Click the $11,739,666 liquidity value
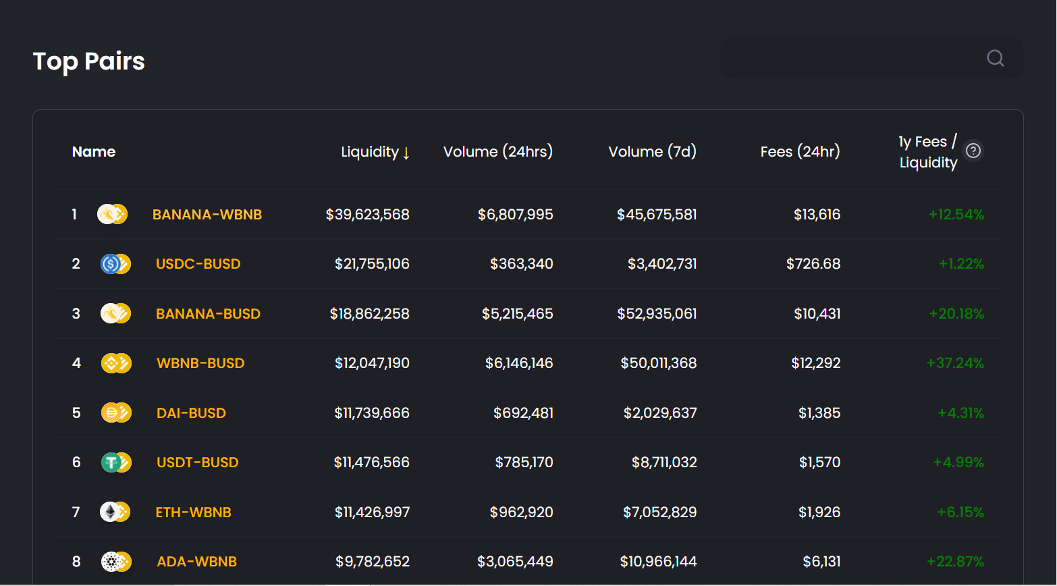Screen dimensions: 1057x586 (372, 413)
